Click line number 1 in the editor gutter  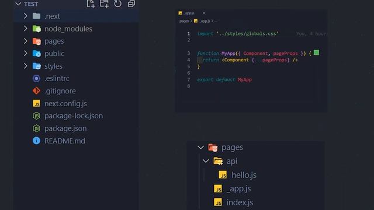pos(189,34)
